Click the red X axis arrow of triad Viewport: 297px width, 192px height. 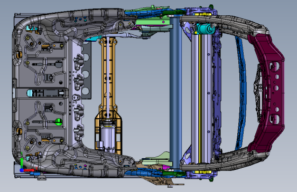30,170
